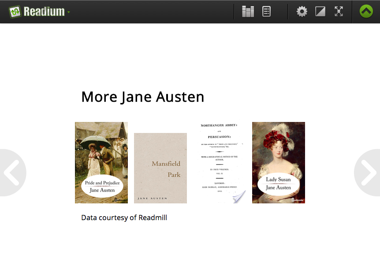
Task: Enter fullscreen with the expand arrows icon
Action: pos(339,11)
